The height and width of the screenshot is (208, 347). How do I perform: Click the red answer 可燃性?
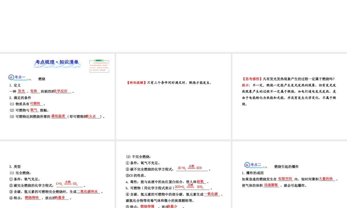(35, 103)
